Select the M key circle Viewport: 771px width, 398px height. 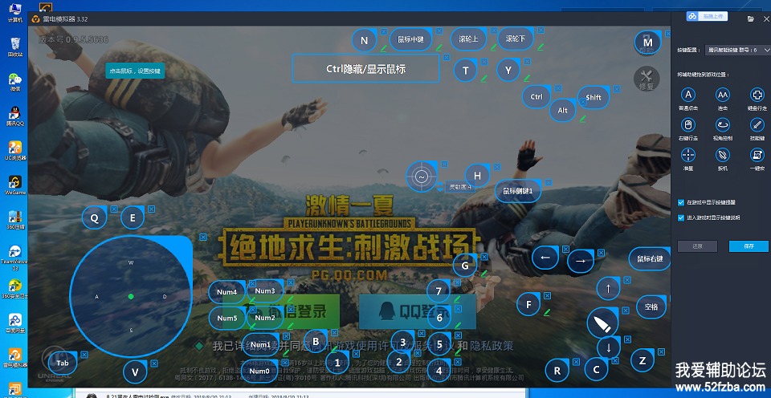[x=647, y=43]
